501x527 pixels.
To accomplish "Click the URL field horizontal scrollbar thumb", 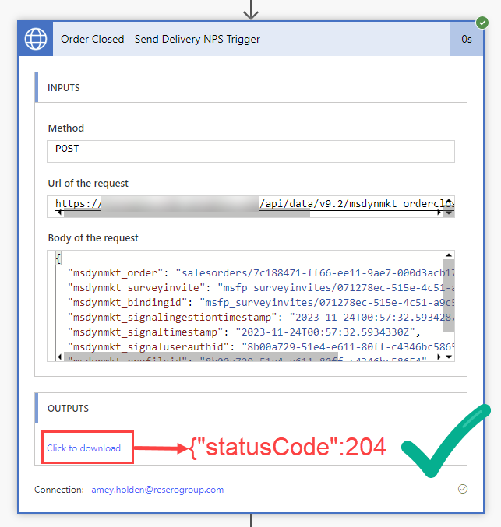I will pyautogui.click(x=187, y=213).
